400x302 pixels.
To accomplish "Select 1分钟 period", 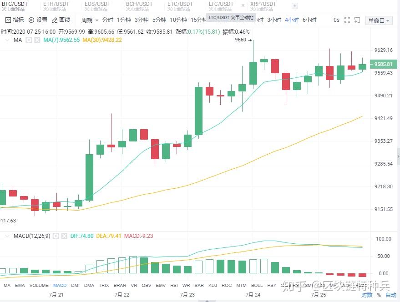I will (124, 20).
